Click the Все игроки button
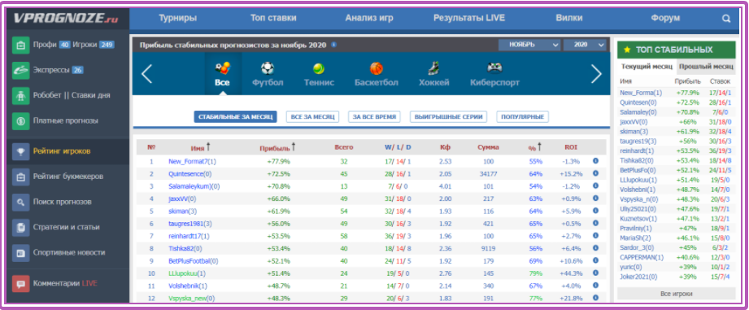This screenshot has width=749, height=310. point(677,293)
